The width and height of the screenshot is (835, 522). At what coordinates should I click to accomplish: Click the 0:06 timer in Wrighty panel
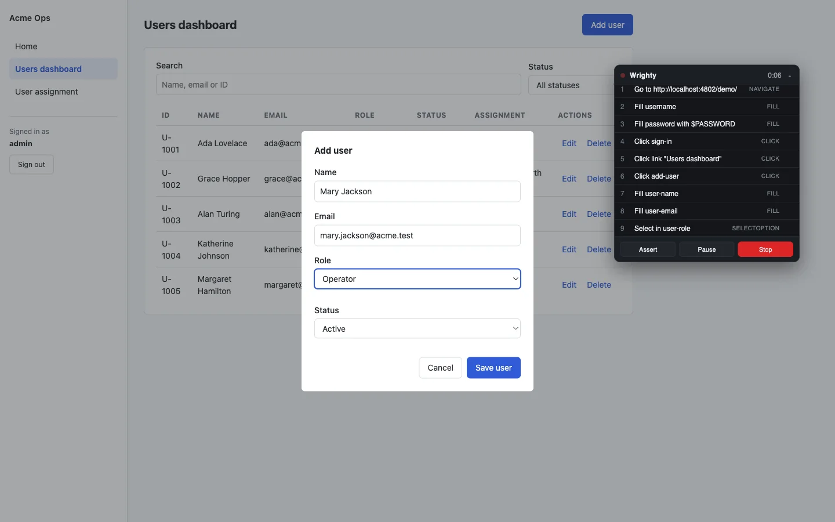click(x=774, y=75)
